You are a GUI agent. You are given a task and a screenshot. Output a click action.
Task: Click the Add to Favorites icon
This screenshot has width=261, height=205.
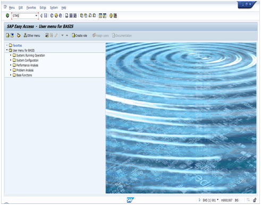click(x=47, y=35)
